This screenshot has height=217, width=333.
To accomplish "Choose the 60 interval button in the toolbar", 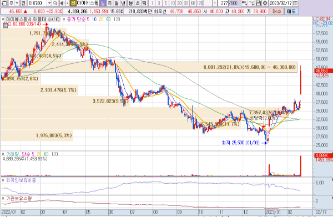I will pyautogui.click(x=193, y=3).
